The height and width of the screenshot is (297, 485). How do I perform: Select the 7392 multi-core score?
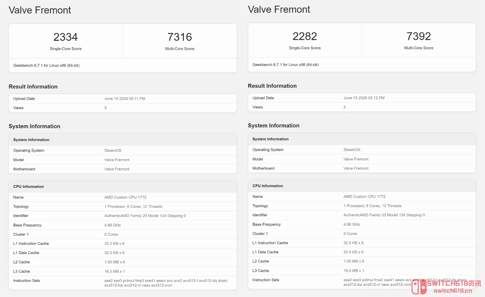(x=419, y=36)
